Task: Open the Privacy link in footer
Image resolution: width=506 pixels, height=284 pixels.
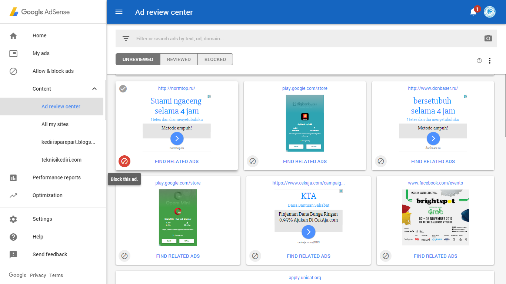Action: tap(38, 275)
